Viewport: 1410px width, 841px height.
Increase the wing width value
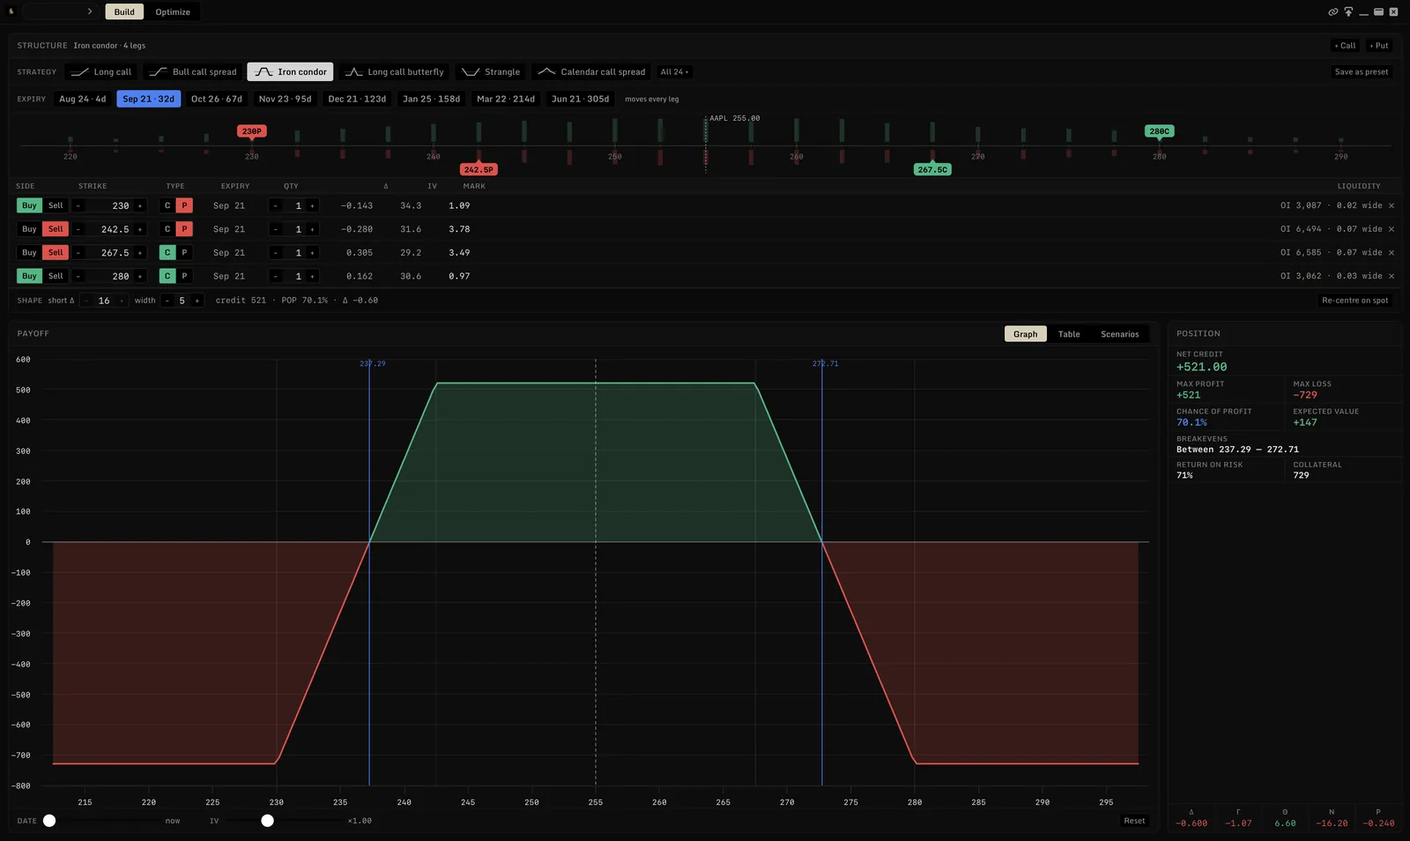197,301
